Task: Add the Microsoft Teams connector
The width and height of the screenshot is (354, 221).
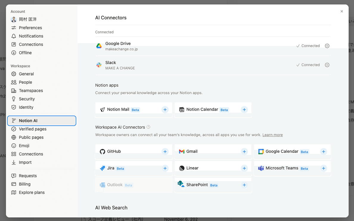Action: pos(324,168)
